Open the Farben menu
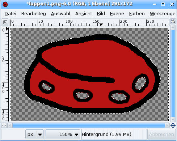This screenshot has width=177, height=141. pos(137,14)
